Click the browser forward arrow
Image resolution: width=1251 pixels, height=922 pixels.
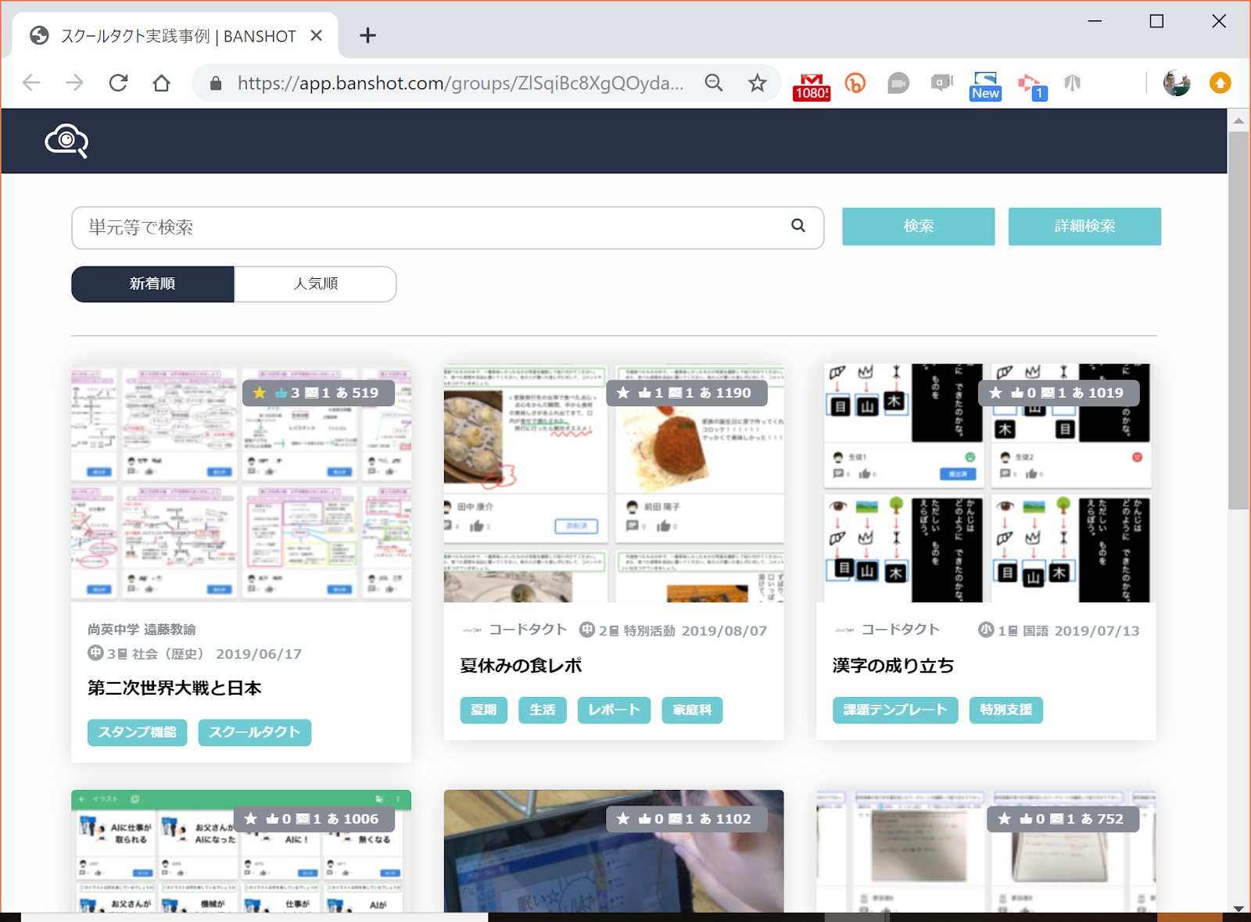coord(74,83)
